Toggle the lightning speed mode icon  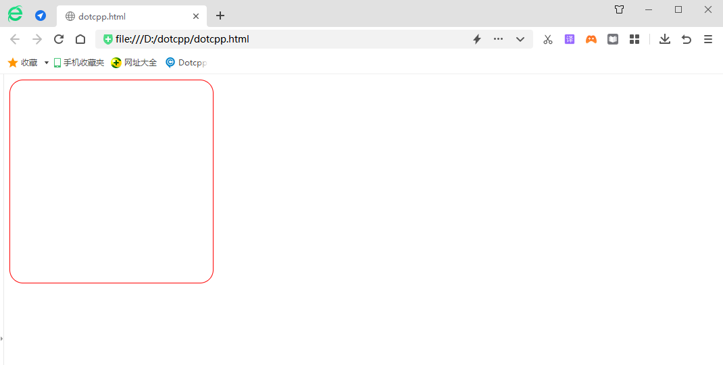476,39
